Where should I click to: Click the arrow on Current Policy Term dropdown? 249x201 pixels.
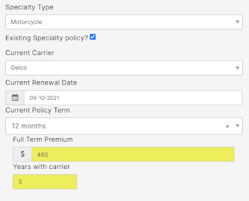click(237, 126)
